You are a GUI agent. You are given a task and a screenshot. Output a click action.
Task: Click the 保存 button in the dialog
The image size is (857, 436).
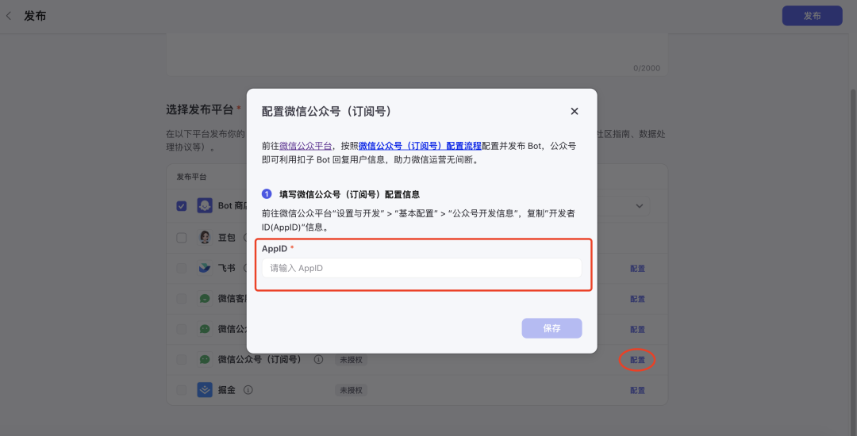point(551,328)
